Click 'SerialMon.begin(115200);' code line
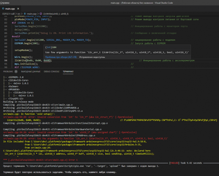Viewport: 219px width, 176px height. 31,26
